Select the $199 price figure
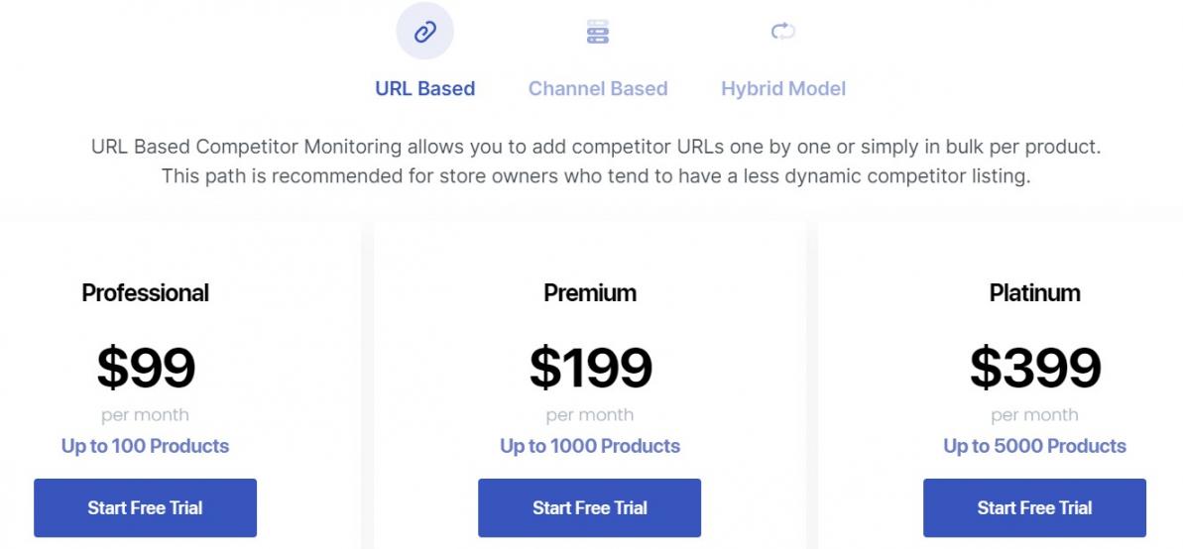This screenshot has height=549, width=1183. pos(590,368)
